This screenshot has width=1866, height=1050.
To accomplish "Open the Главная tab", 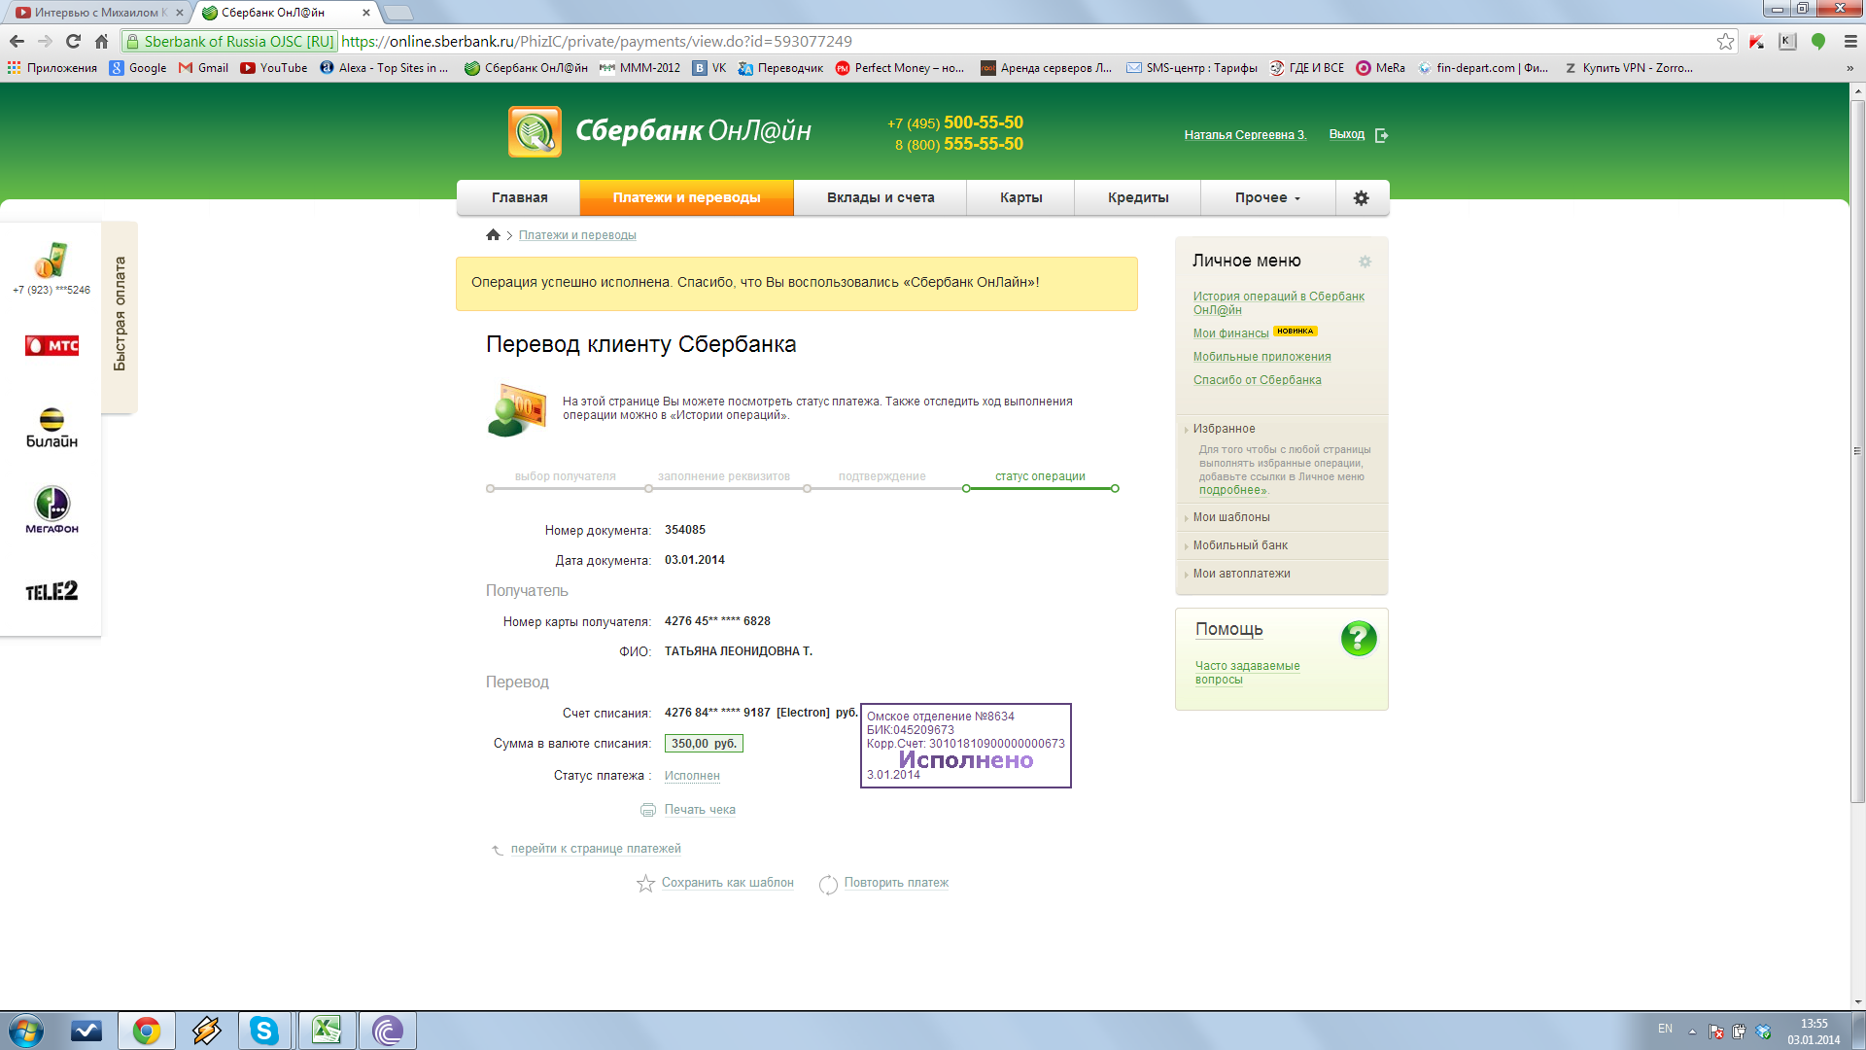I will (519, 197).
